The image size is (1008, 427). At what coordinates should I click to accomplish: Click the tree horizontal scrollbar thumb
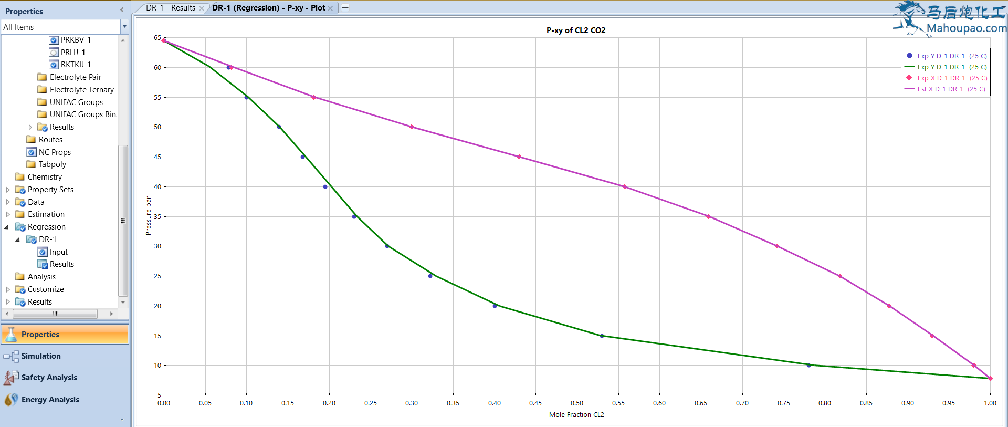(55, 314)
